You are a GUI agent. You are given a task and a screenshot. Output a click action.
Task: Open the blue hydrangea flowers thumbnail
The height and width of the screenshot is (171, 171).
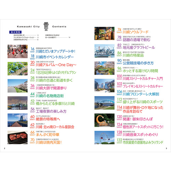[x=17, y=69]
